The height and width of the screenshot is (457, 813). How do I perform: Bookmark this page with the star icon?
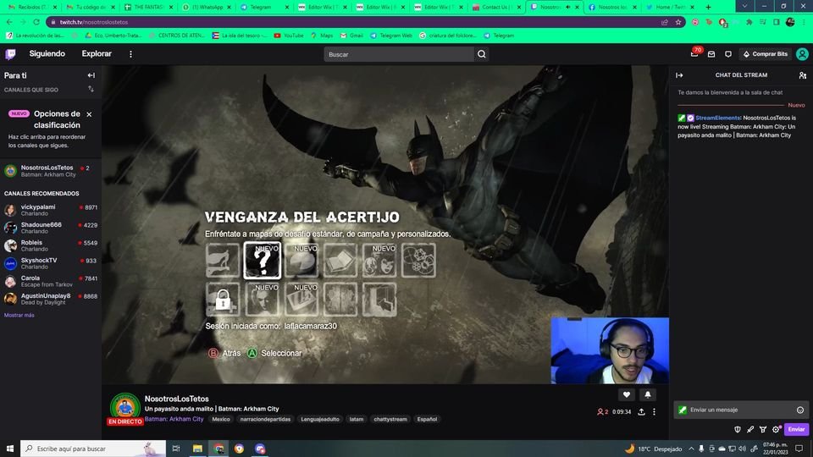click(678, 22)
